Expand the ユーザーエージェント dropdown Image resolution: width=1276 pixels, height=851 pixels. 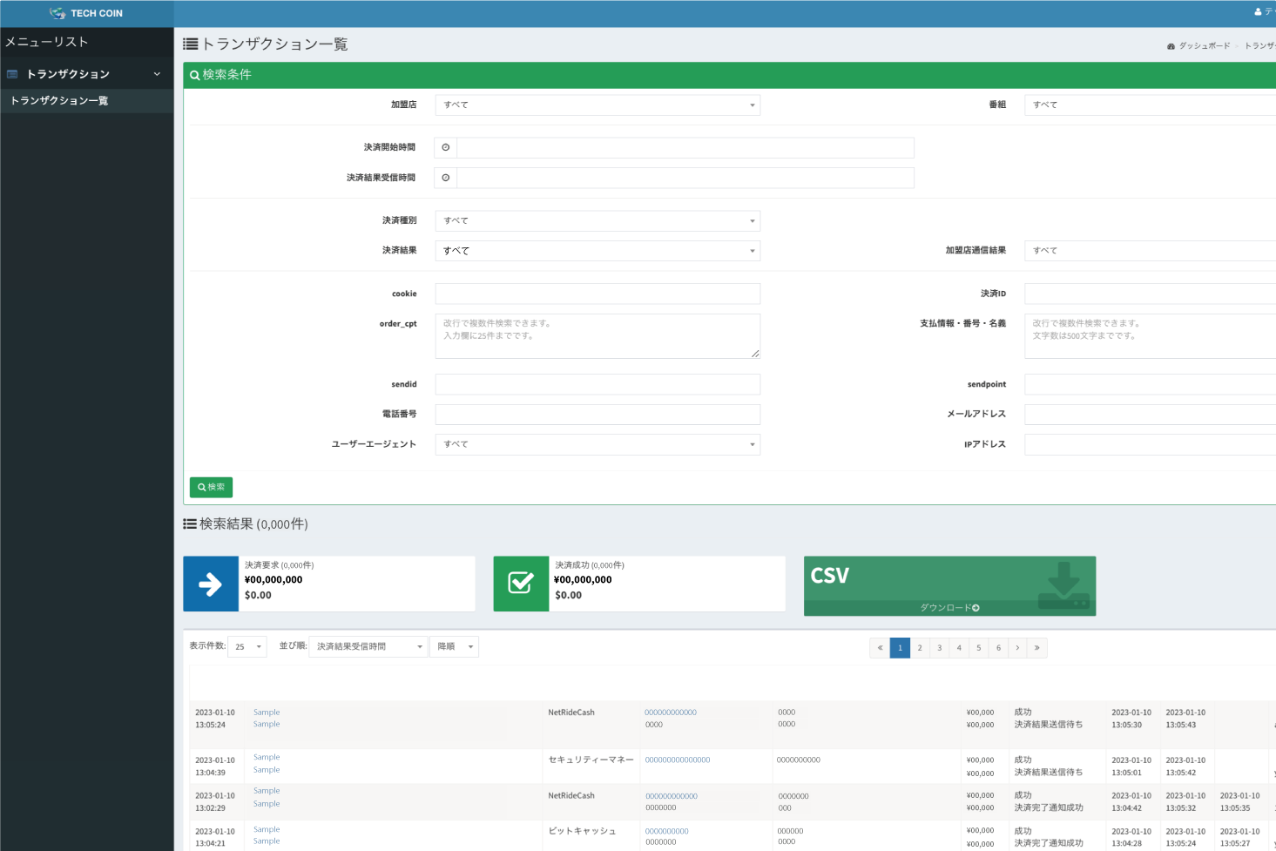tap(597, 445)
